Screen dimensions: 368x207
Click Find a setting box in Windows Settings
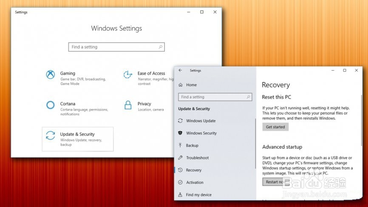coord(116,47)
